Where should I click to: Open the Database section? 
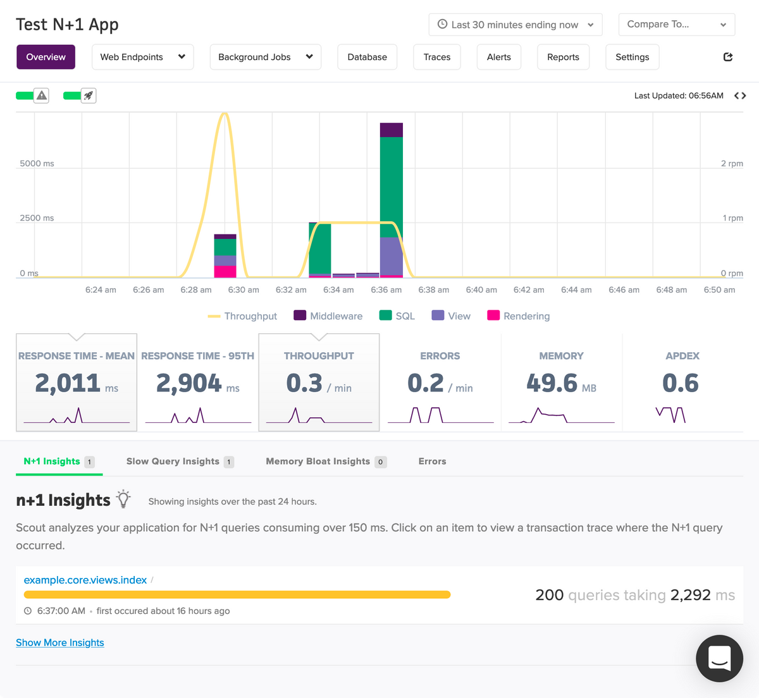(367, 57)
